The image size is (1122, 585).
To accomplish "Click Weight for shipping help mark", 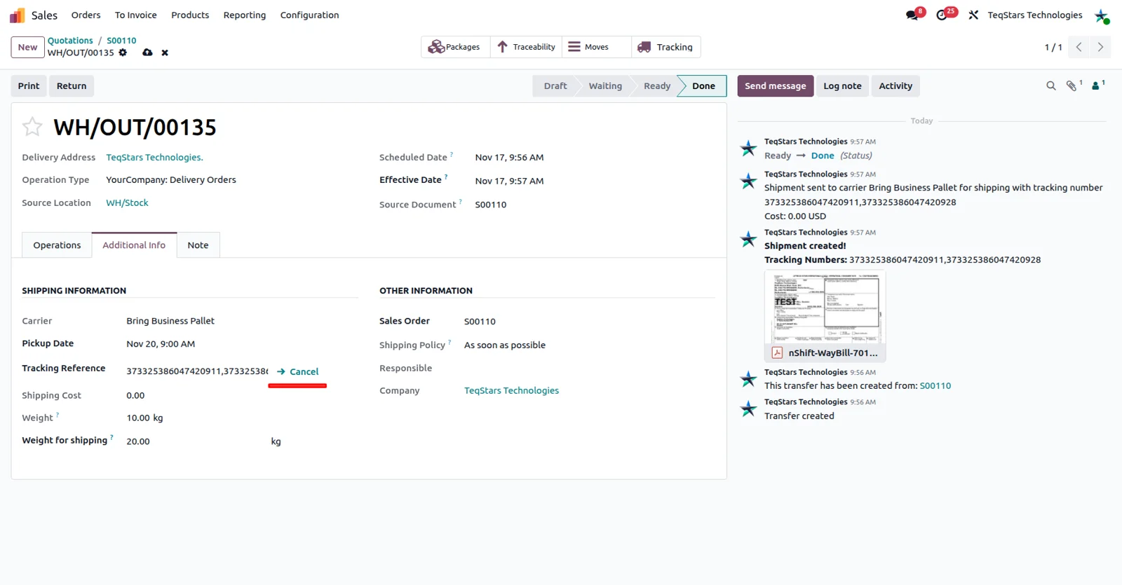I will click(x=111, y=437).
